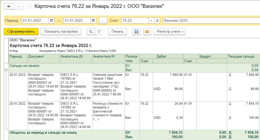Viewport: 260px width, 140px height.
Task: Click the forward navigation arrow
Action: click(19, 6)
